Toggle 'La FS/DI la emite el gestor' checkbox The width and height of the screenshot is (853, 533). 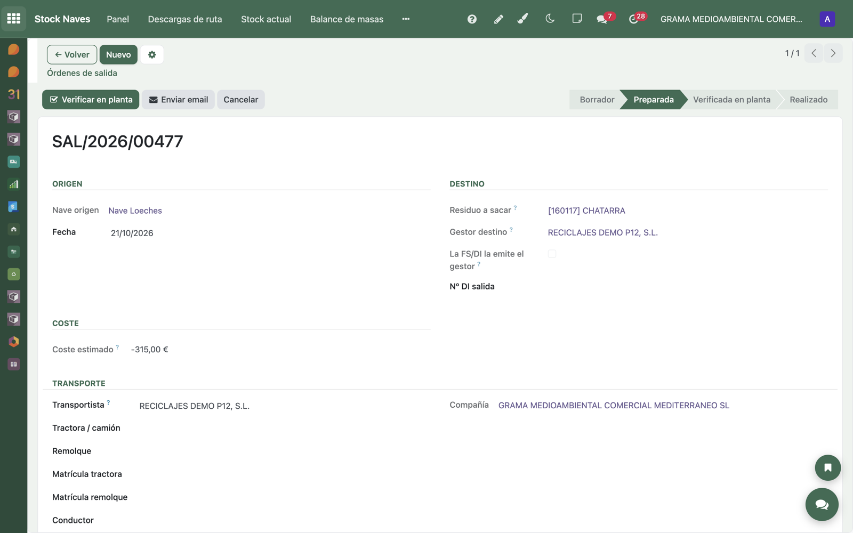point(552,254)
